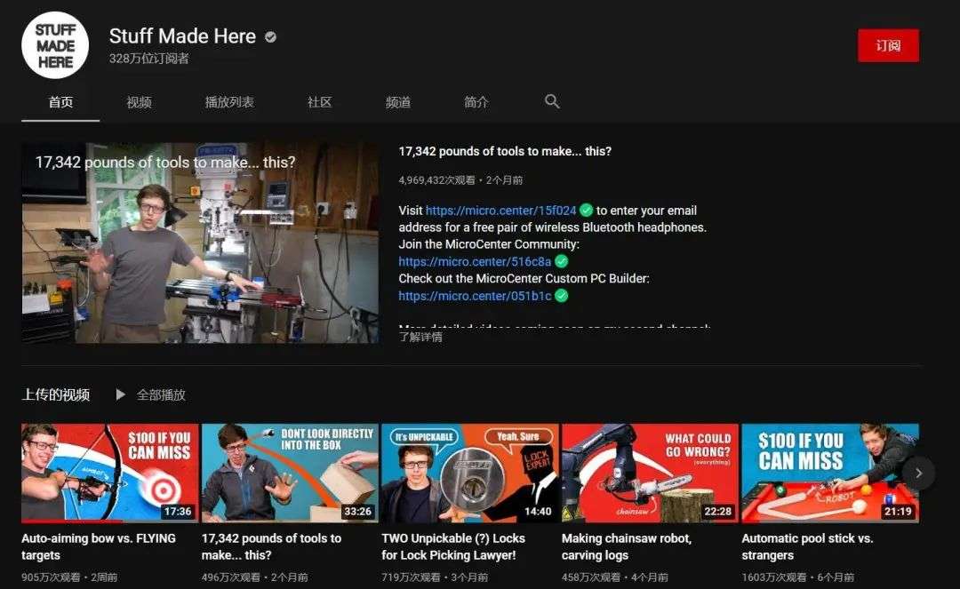This screenshot has width=960, height=589.
Task: Click the 17:36 duration badge
Action: coord(178,512)
